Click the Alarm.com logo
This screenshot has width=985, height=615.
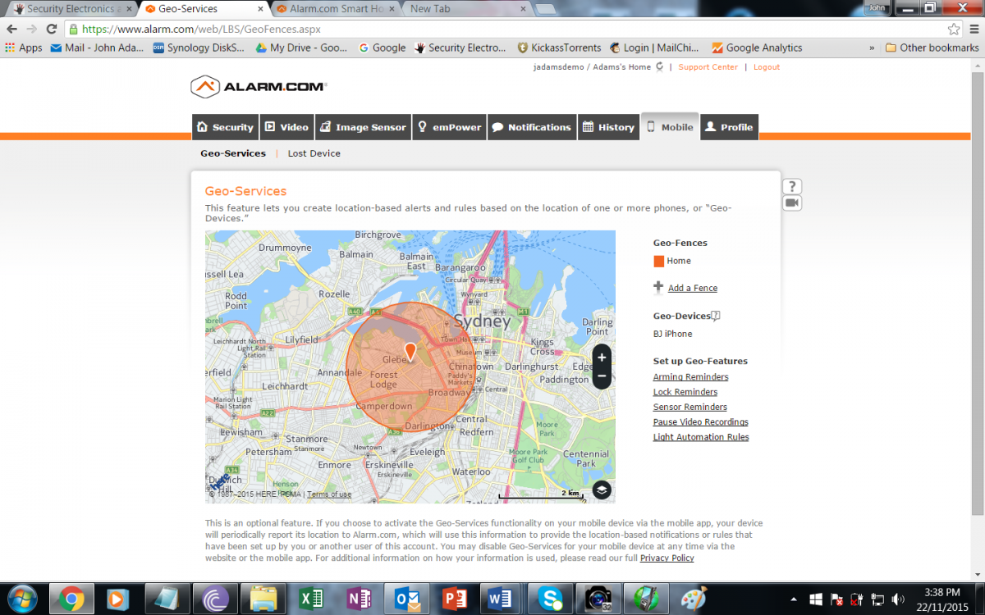tap(259, 86)
